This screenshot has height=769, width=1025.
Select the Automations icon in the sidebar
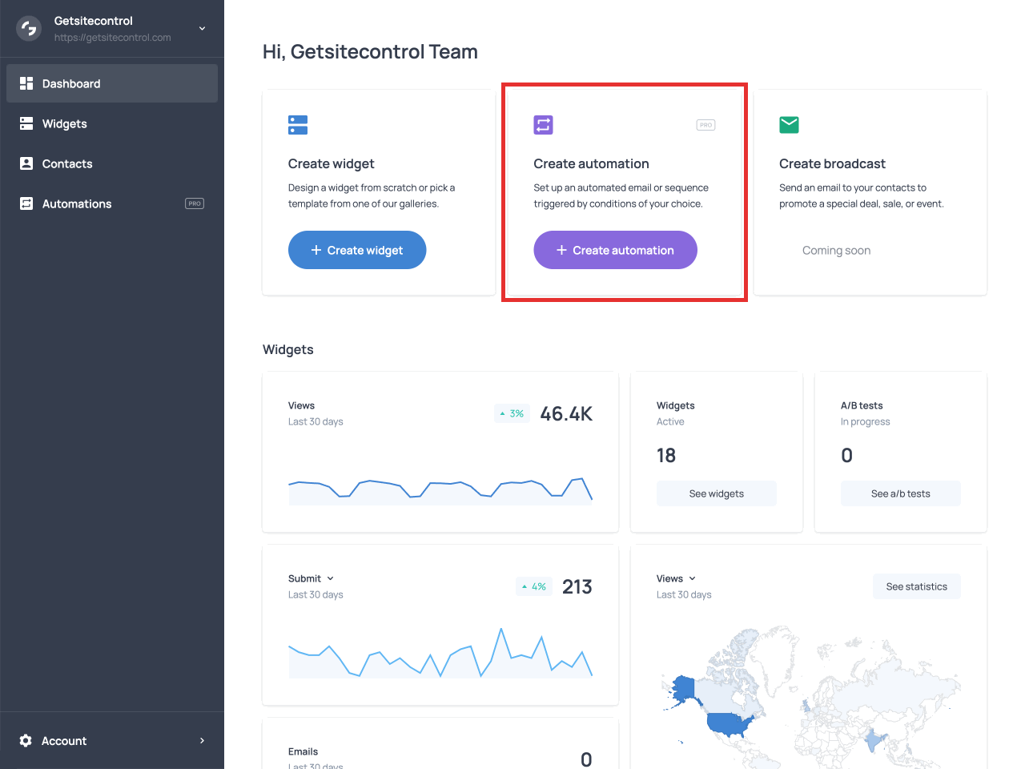[x=26, y=203]
